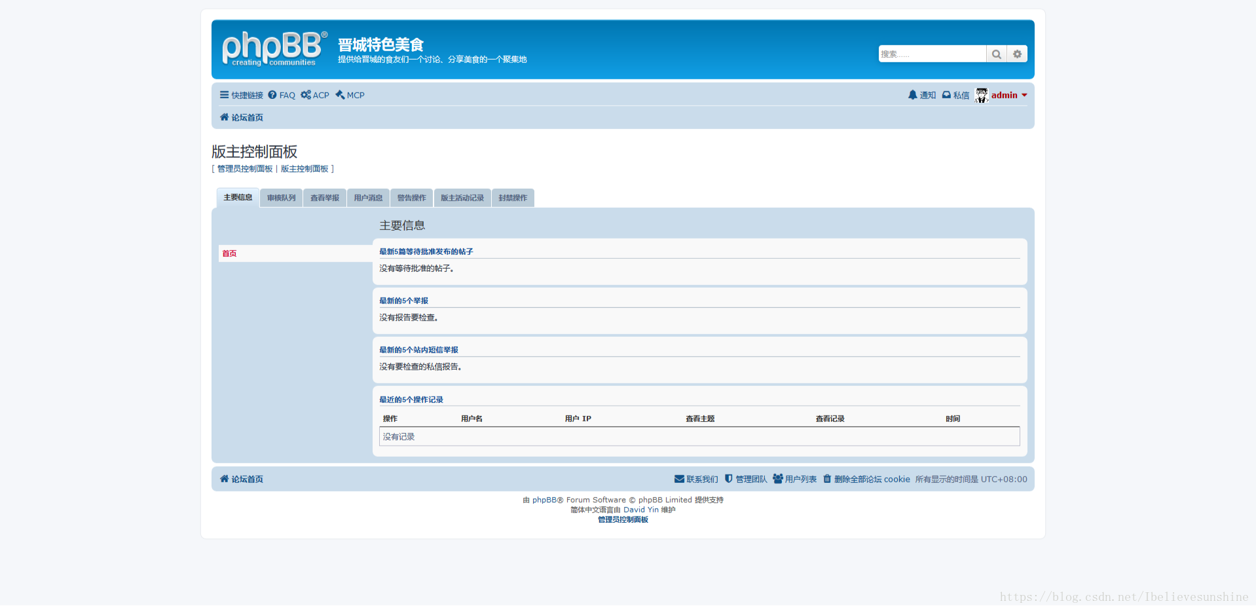This screenshot has height=610, width=1256.
Task: Click the 论坛首页 home icon
Action: pyautogui.click(x=225, y=117)
